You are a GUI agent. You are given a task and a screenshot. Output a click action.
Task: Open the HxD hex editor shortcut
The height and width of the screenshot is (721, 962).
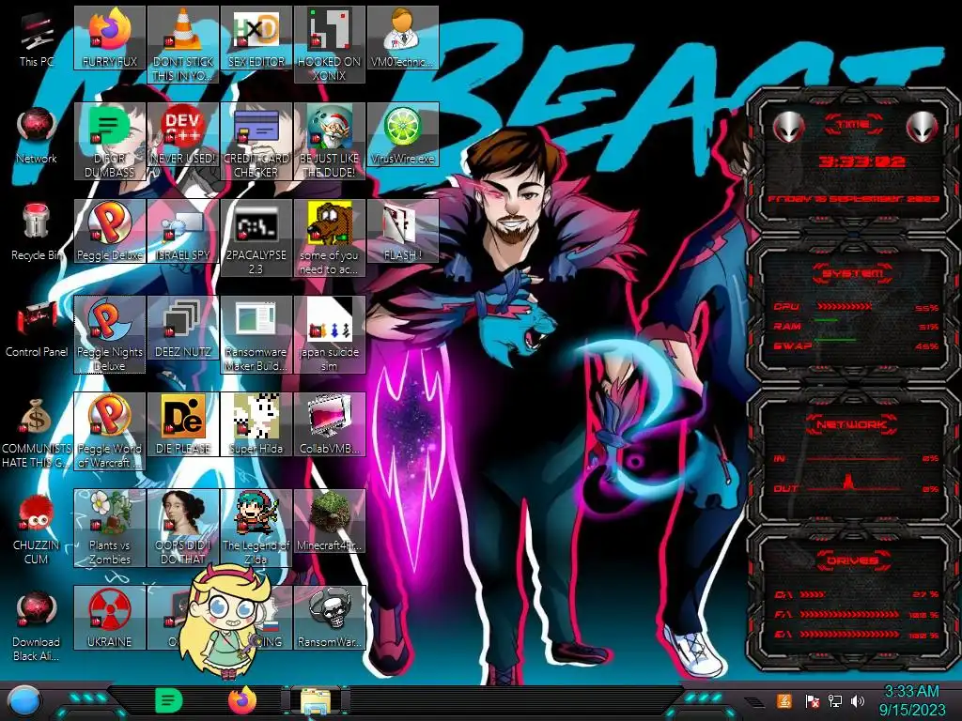point(256,38)
